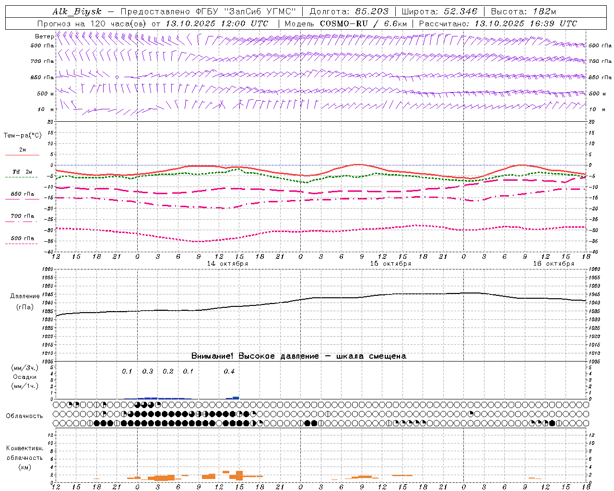The image size is (614, 491).
Task: Click the Тем-ра(°C) axis title
Action: pyautogui.click(x=23, y=136)
